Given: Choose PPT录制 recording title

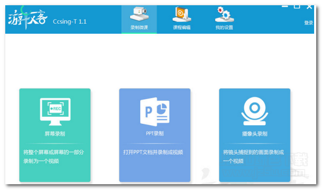Looking at the screenshot, I should pyautogui.click(x=154, y=133).
